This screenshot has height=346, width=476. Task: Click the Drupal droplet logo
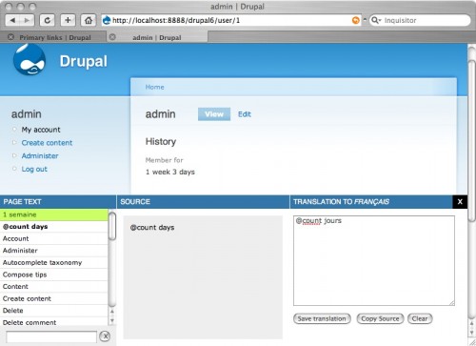tap(30, 60)
